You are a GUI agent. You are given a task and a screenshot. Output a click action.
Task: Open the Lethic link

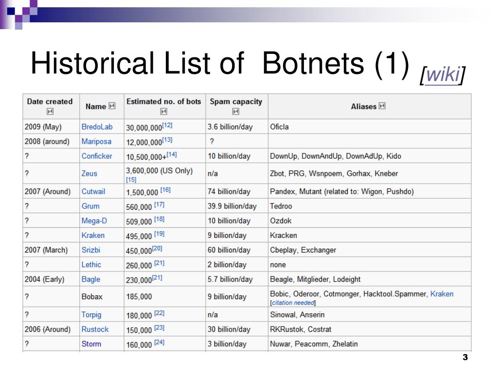click(x=91, y=265)
